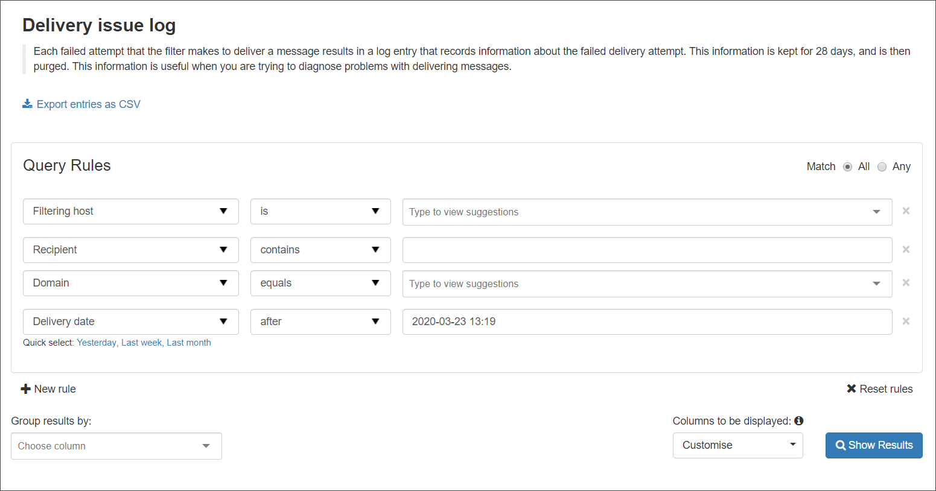The image size is (936, 491).
Task: Select the Match All radio button
Action: [848, 167]
